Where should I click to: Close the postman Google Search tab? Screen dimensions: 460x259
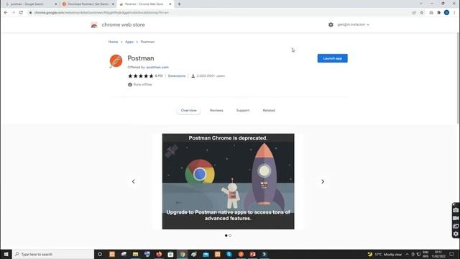coord(56,4)
